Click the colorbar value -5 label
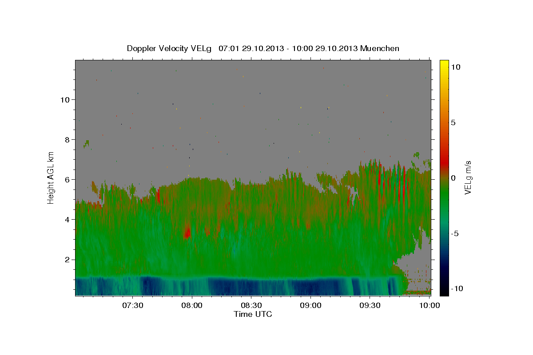This screenshot has width=533, height=355. tap(455, 233)
